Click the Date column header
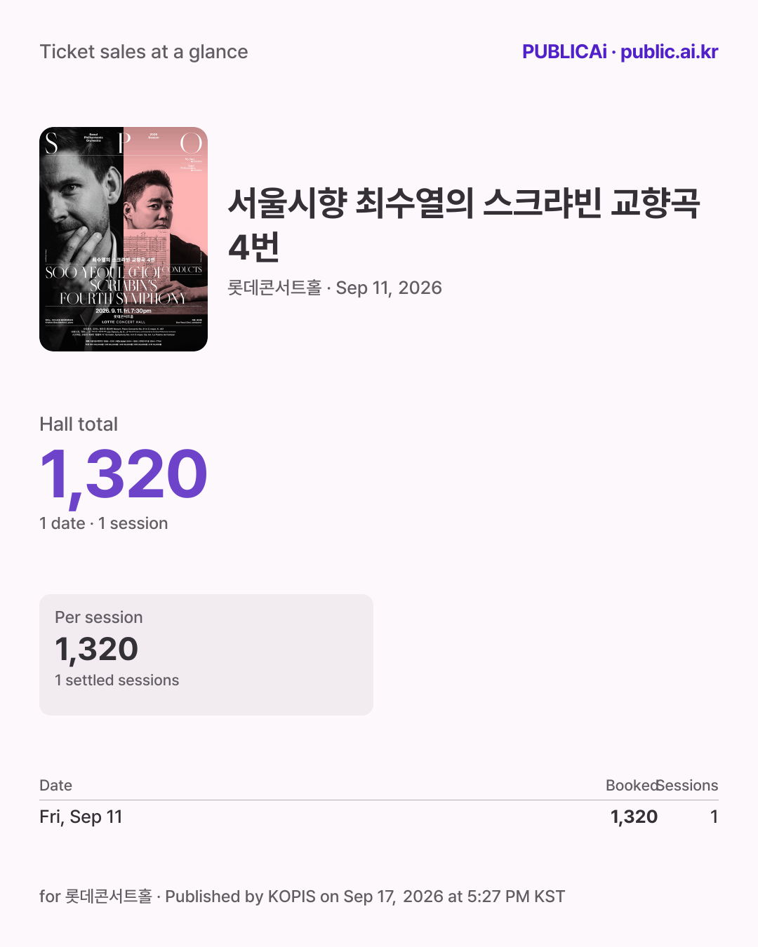The height and width of the screenshot is (947, 758). point(56,786)
